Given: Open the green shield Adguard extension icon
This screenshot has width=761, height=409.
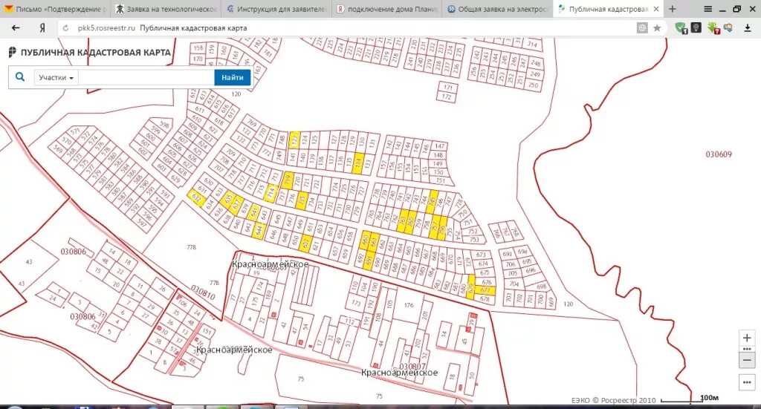Looking at the screenshot, I should pyautogui.click(x=681, y=28).
